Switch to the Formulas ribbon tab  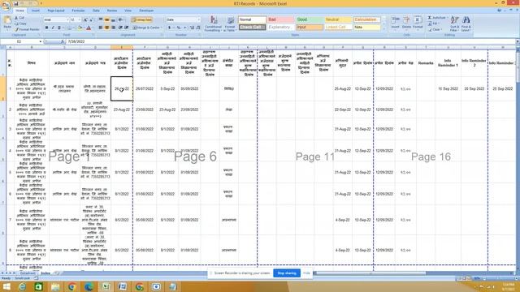tap(78, 11)
